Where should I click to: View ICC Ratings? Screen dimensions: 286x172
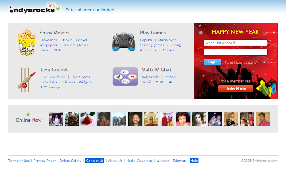(x=50, y=87)
